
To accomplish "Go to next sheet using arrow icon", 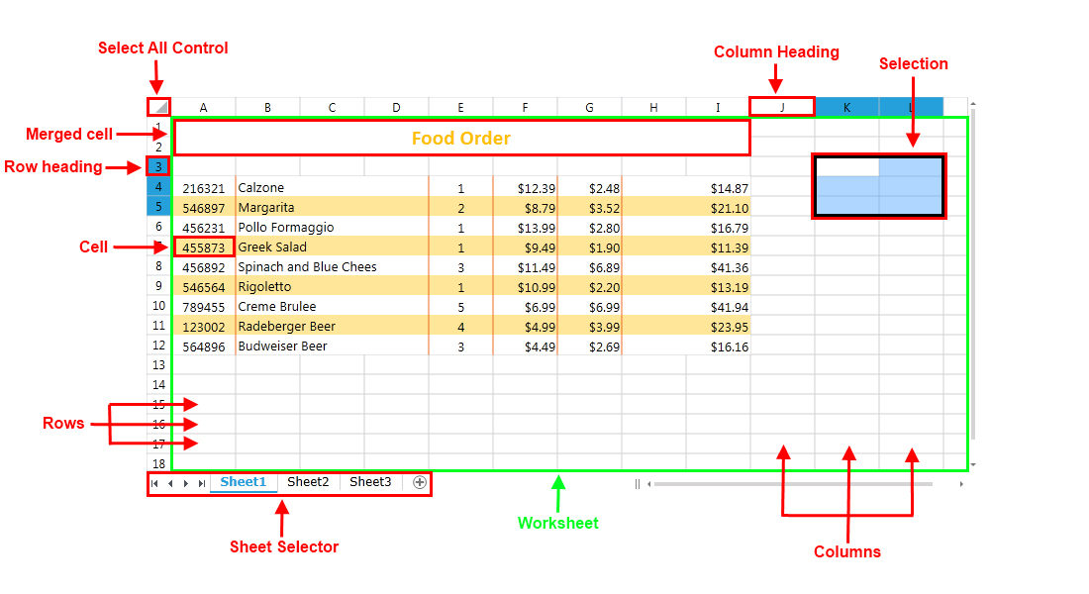I will point(184,483).
